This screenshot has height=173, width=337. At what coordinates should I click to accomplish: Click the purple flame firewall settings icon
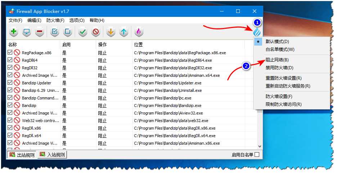coord(139,32)
